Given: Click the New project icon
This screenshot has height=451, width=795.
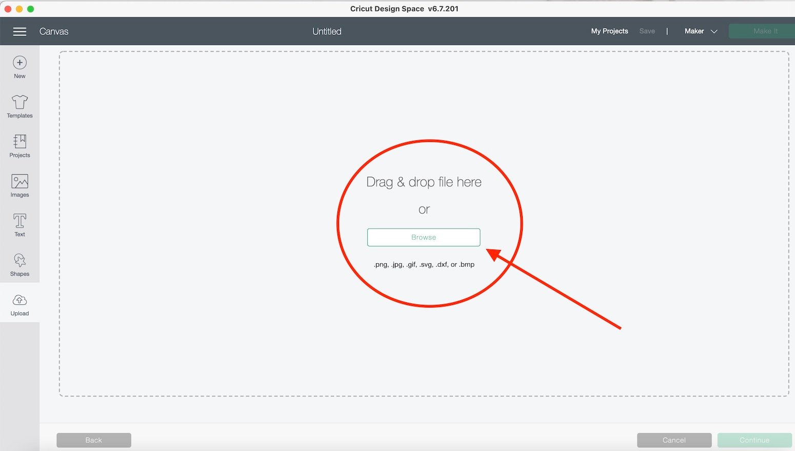Looking at the screenshot, I should point(19,63).
